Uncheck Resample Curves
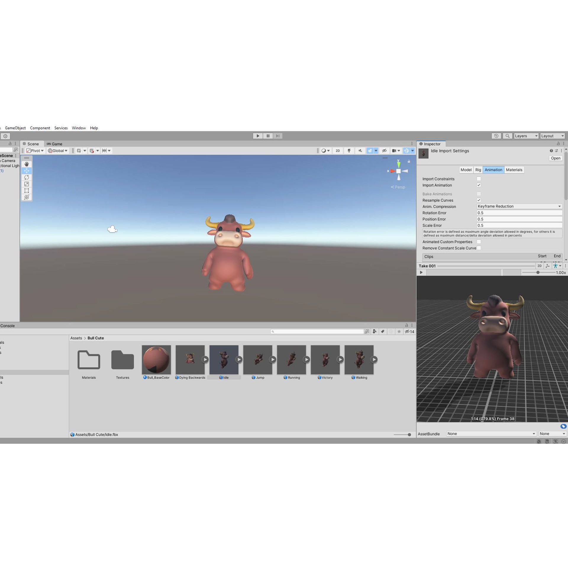Viewport: 568px width, 568px height. [x=479, y=200]
